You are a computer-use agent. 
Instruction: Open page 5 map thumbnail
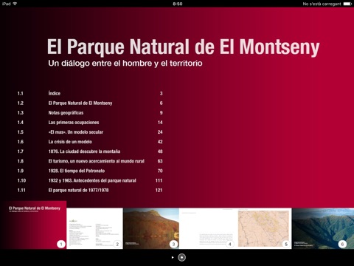[x=263, y=228]
